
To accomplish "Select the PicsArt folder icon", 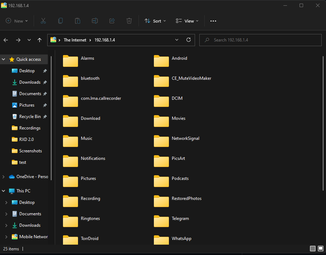I will [161, 161].
